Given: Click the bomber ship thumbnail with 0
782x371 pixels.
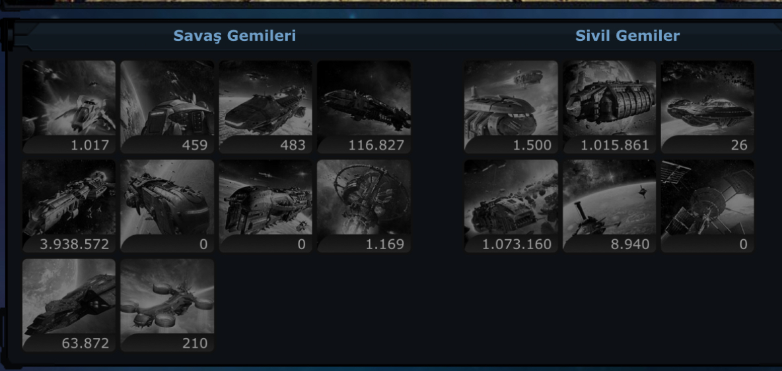Looking at the screenshot, I should [167, 206].
